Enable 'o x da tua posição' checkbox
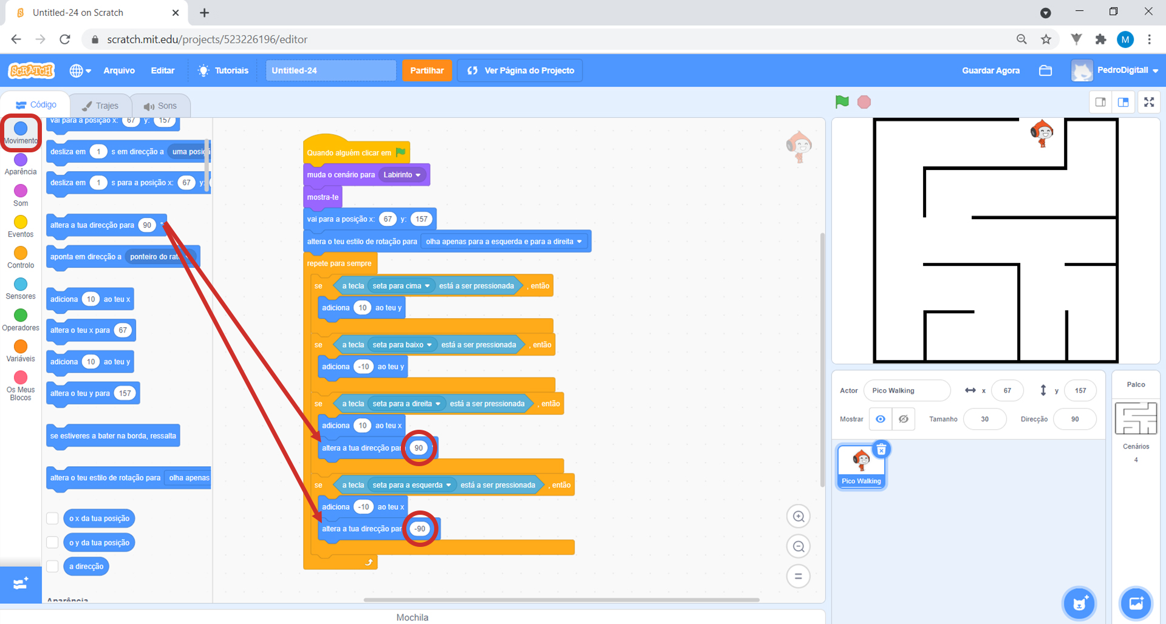 pyautogui.click(x=52, y=518)
